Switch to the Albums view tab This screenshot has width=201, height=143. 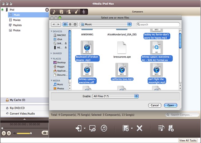(61, 12)
